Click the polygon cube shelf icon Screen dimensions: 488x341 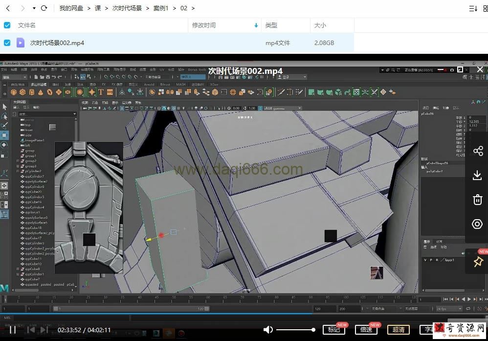[22, 92]
